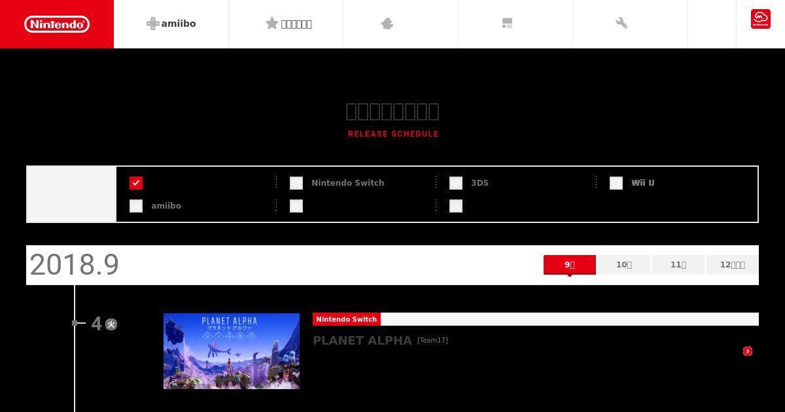The width and height of the screenshot is (785, 412).
Task: Open the Nintendo logo home link
Action: pyautogui.click(x=57, y=24)
